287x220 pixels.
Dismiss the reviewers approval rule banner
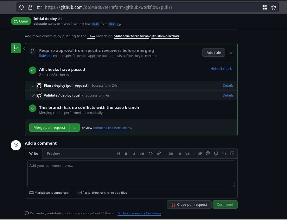coord(231,53)
